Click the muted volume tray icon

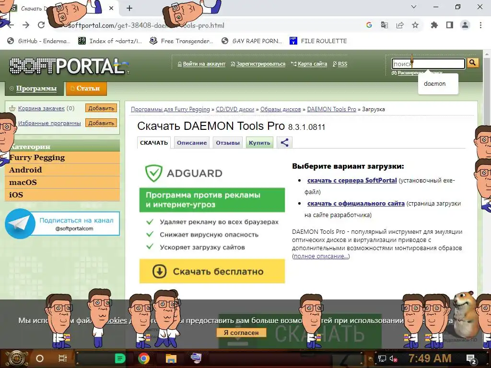393,359
